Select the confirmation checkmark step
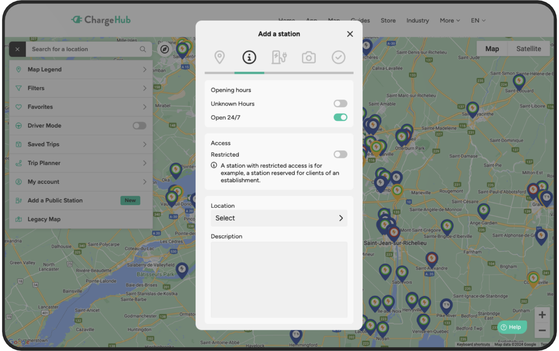559x351 pixels. point(338,57)
